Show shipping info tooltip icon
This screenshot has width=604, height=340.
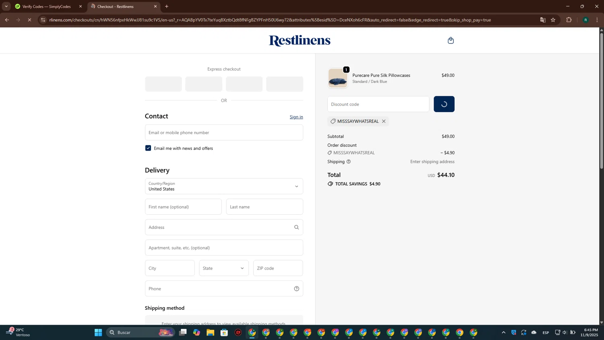[349, 162]
